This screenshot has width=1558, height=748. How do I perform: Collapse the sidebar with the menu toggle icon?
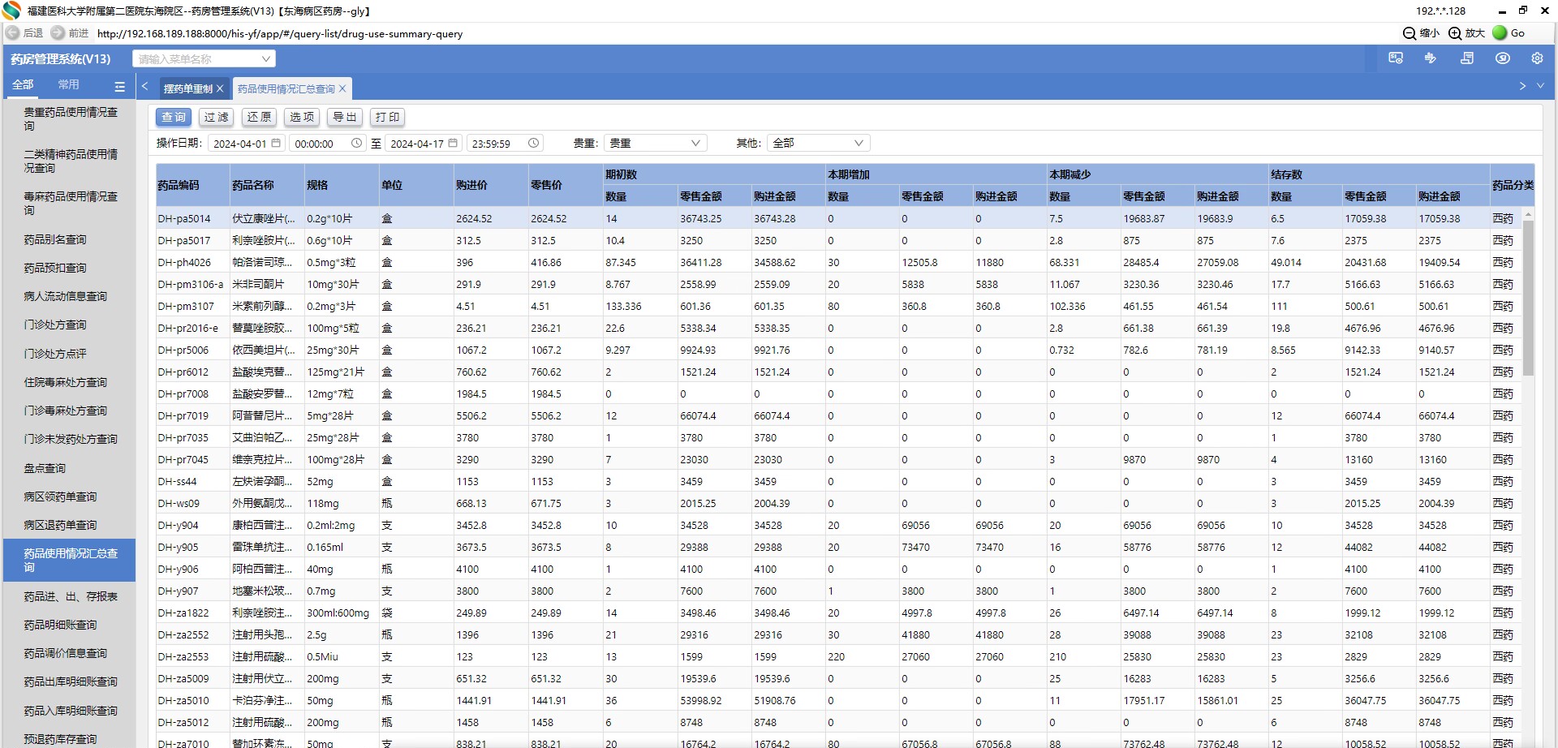(x=120, y=86)
